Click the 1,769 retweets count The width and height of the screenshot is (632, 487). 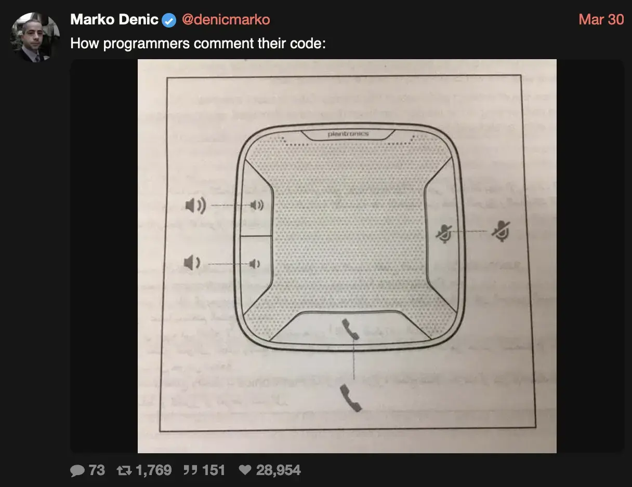click(x=153, y=470)
